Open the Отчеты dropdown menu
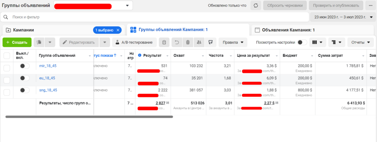 pos(360,42)
